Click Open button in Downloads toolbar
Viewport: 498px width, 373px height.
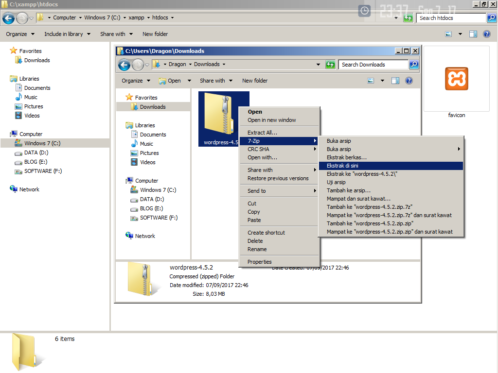[x=170, y=81]
